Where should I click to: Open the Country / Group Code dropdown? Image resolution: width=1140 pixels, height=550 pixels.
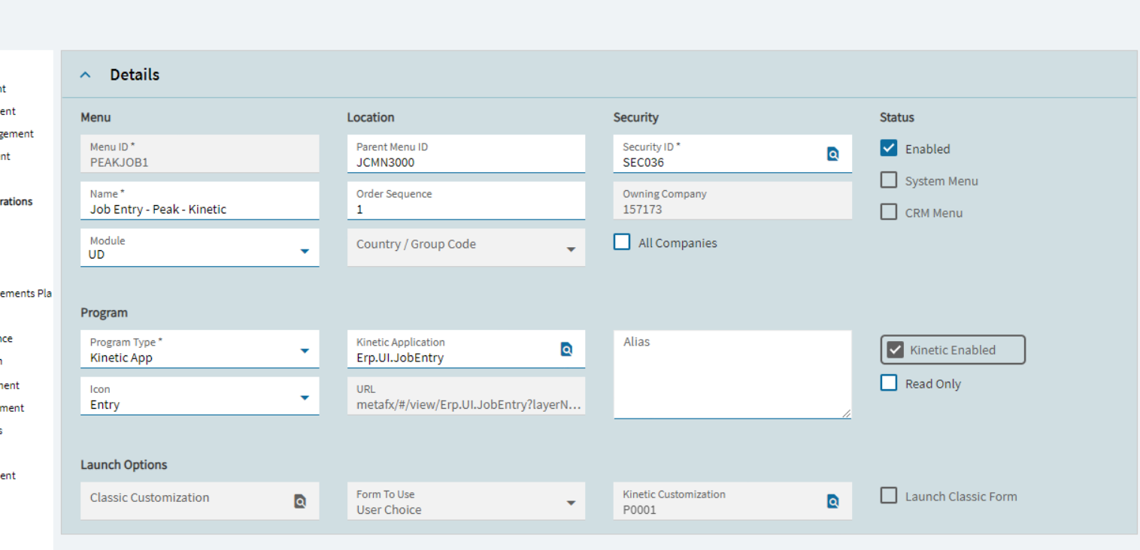(x=572, y=247)
